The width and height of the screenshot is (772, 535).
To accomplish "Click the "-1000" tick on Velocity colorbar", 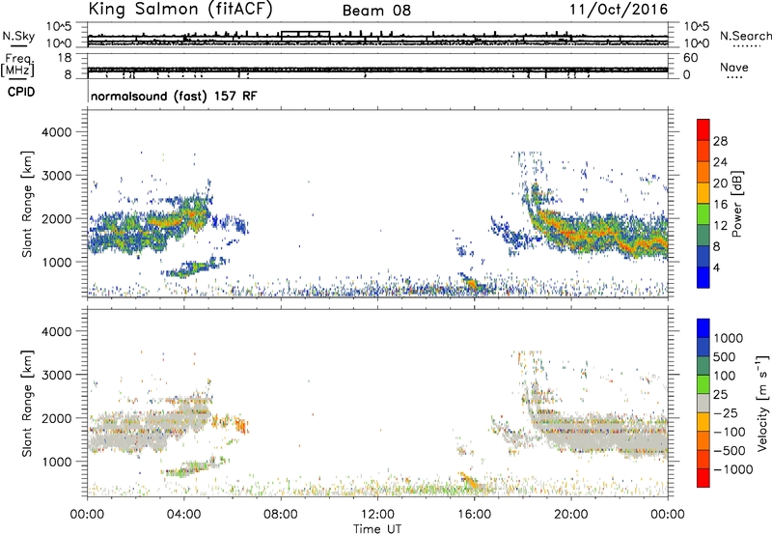I will (x=732, y=469).
